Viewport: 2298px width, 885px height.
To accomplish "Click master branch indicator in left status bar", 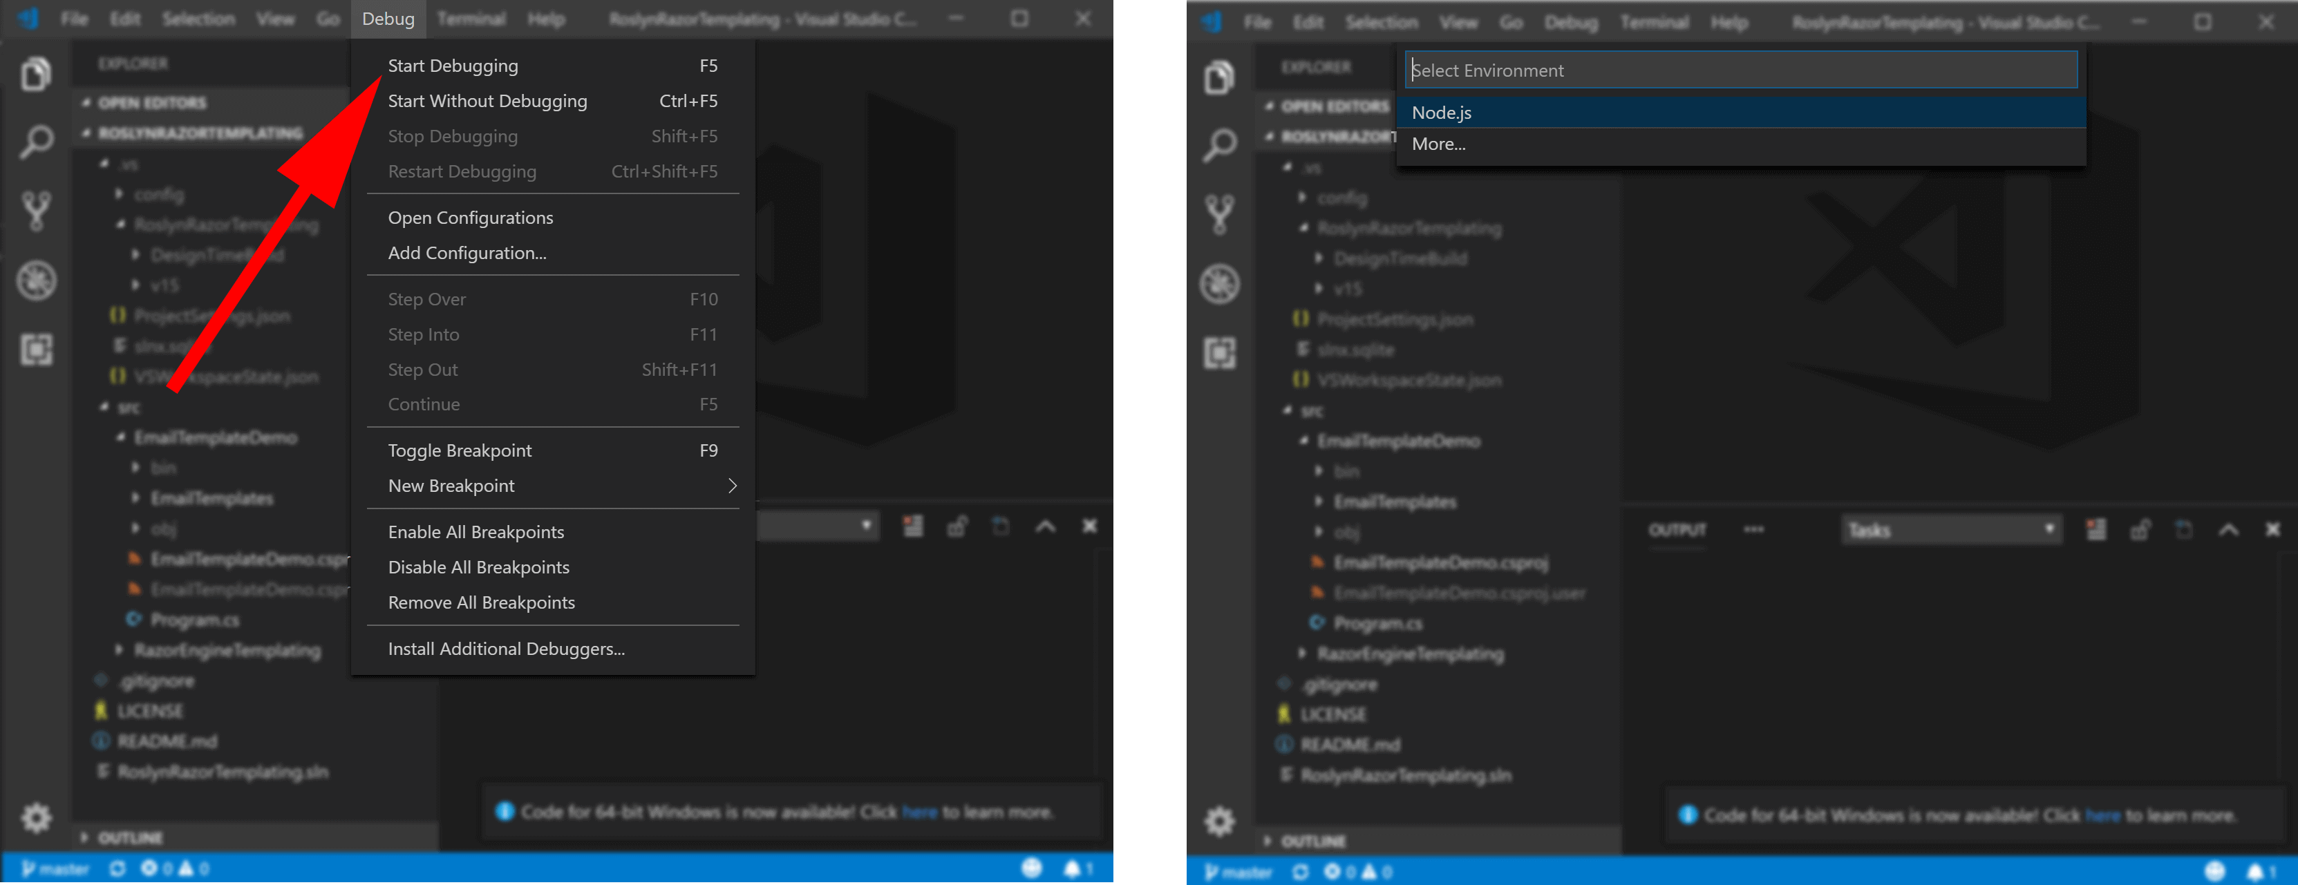I will tap(55, 868).
